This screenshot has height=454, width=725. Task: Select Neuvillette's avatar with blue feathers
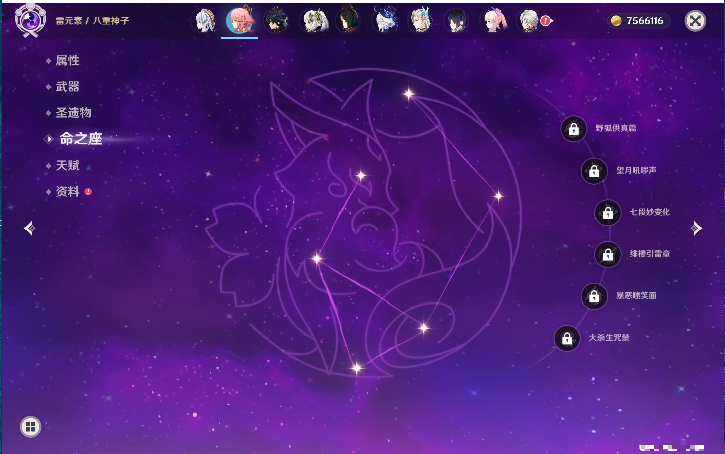click(x=421, y=21)
